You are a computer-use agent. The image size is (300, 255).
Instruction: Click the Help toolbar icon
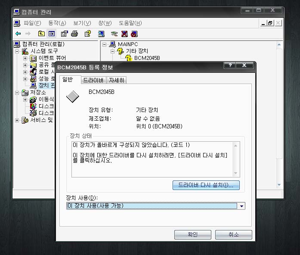[x=88, y=34]
